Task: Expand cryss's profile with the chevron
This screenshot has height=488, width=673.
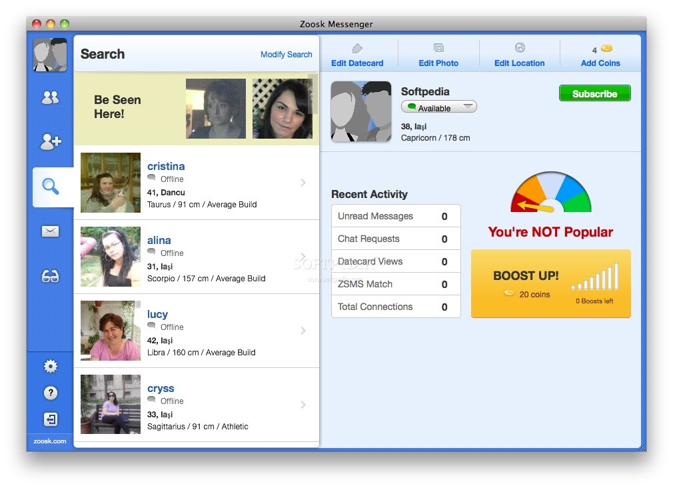Action: [303, 405]
